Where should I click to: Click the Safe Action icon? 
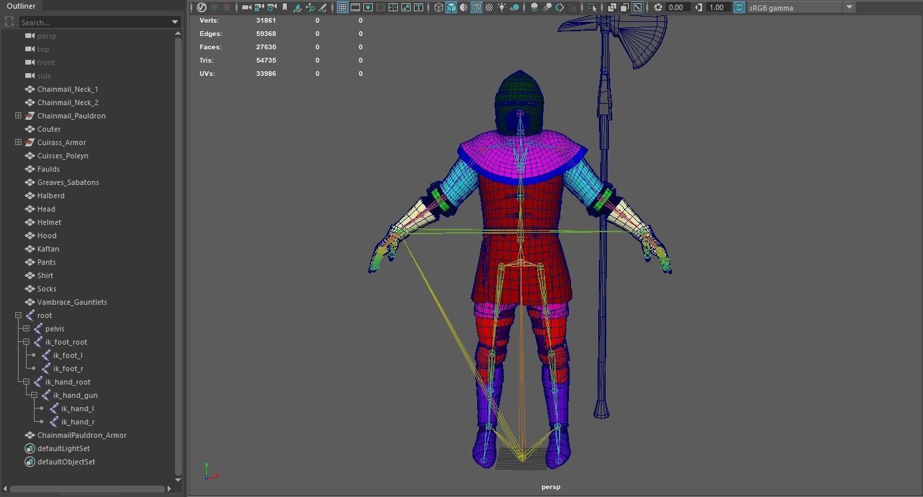(406, 7)
